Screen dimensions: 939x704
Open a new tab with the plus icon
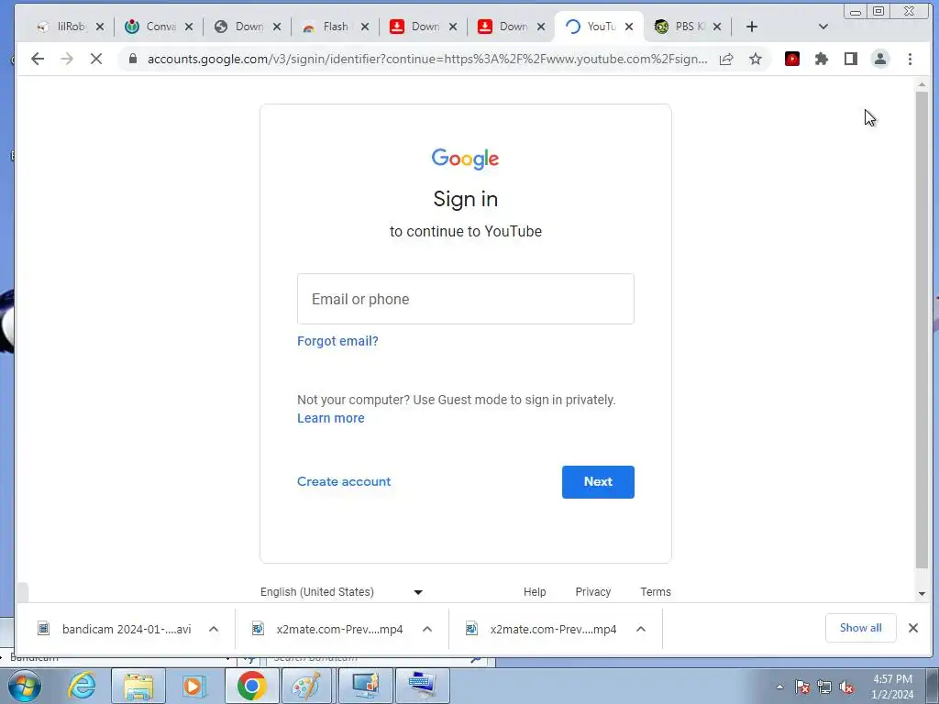(752, 27)
